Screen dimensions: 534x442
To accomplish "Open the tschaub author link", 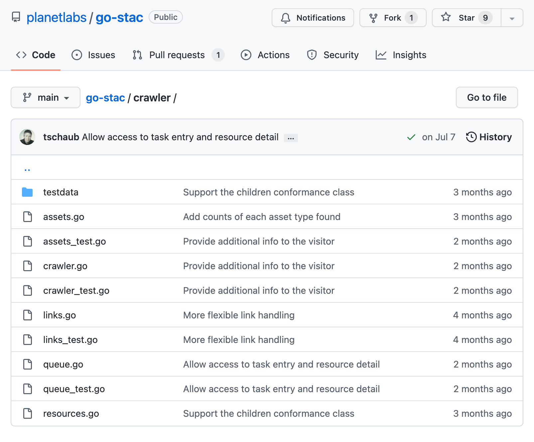I will (61, 137).
